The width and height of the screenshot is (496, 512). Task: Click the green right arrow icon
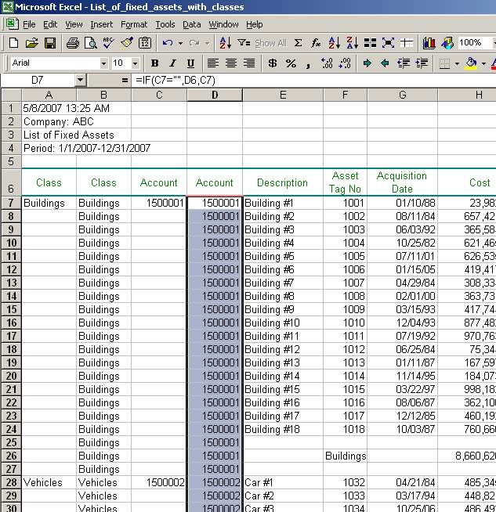367,63
